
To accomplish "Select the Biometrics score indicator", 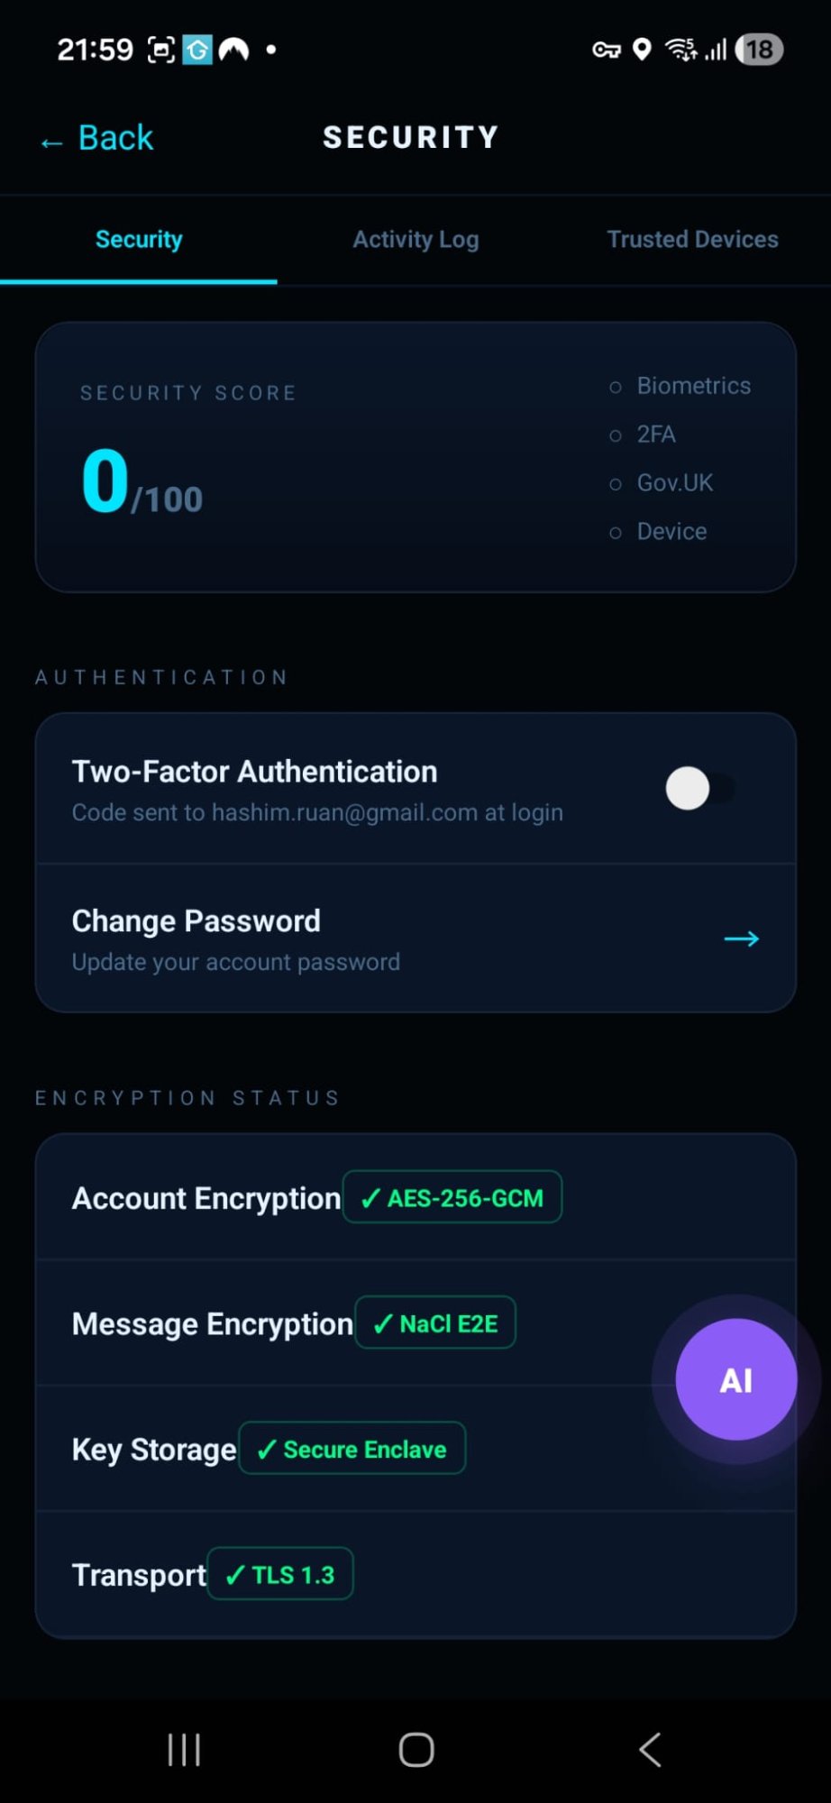I will click(680, 386).
